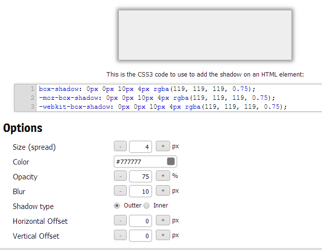
Task: Open the gray color swatch picker
Action: [x=171, y=162]
